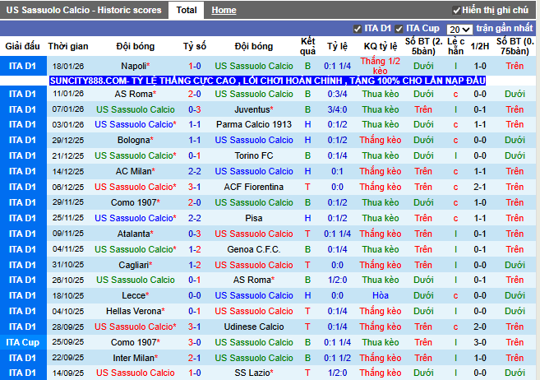Click Inter Milan team name

point(134,358)
